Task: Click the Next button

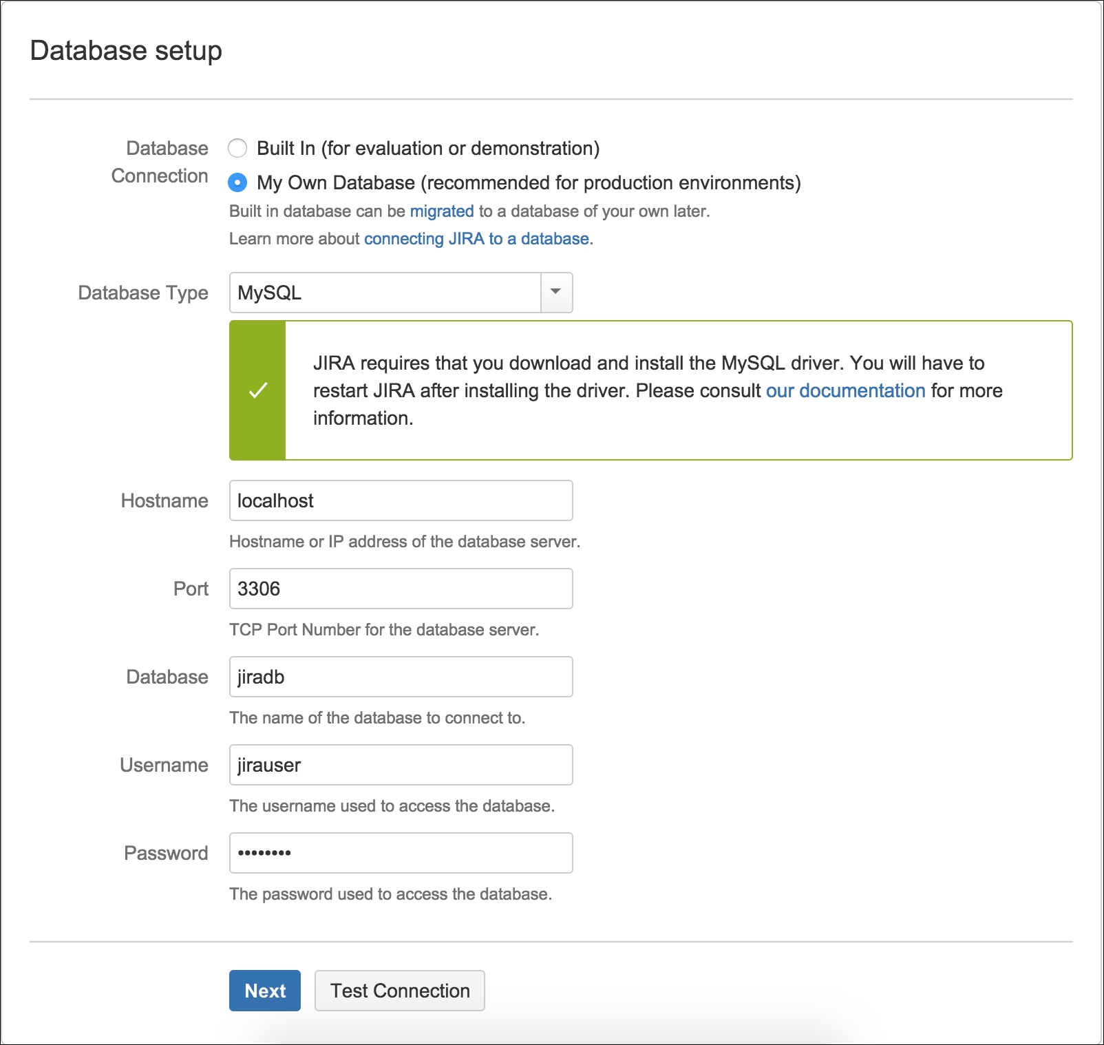Action: click(265, 991)
